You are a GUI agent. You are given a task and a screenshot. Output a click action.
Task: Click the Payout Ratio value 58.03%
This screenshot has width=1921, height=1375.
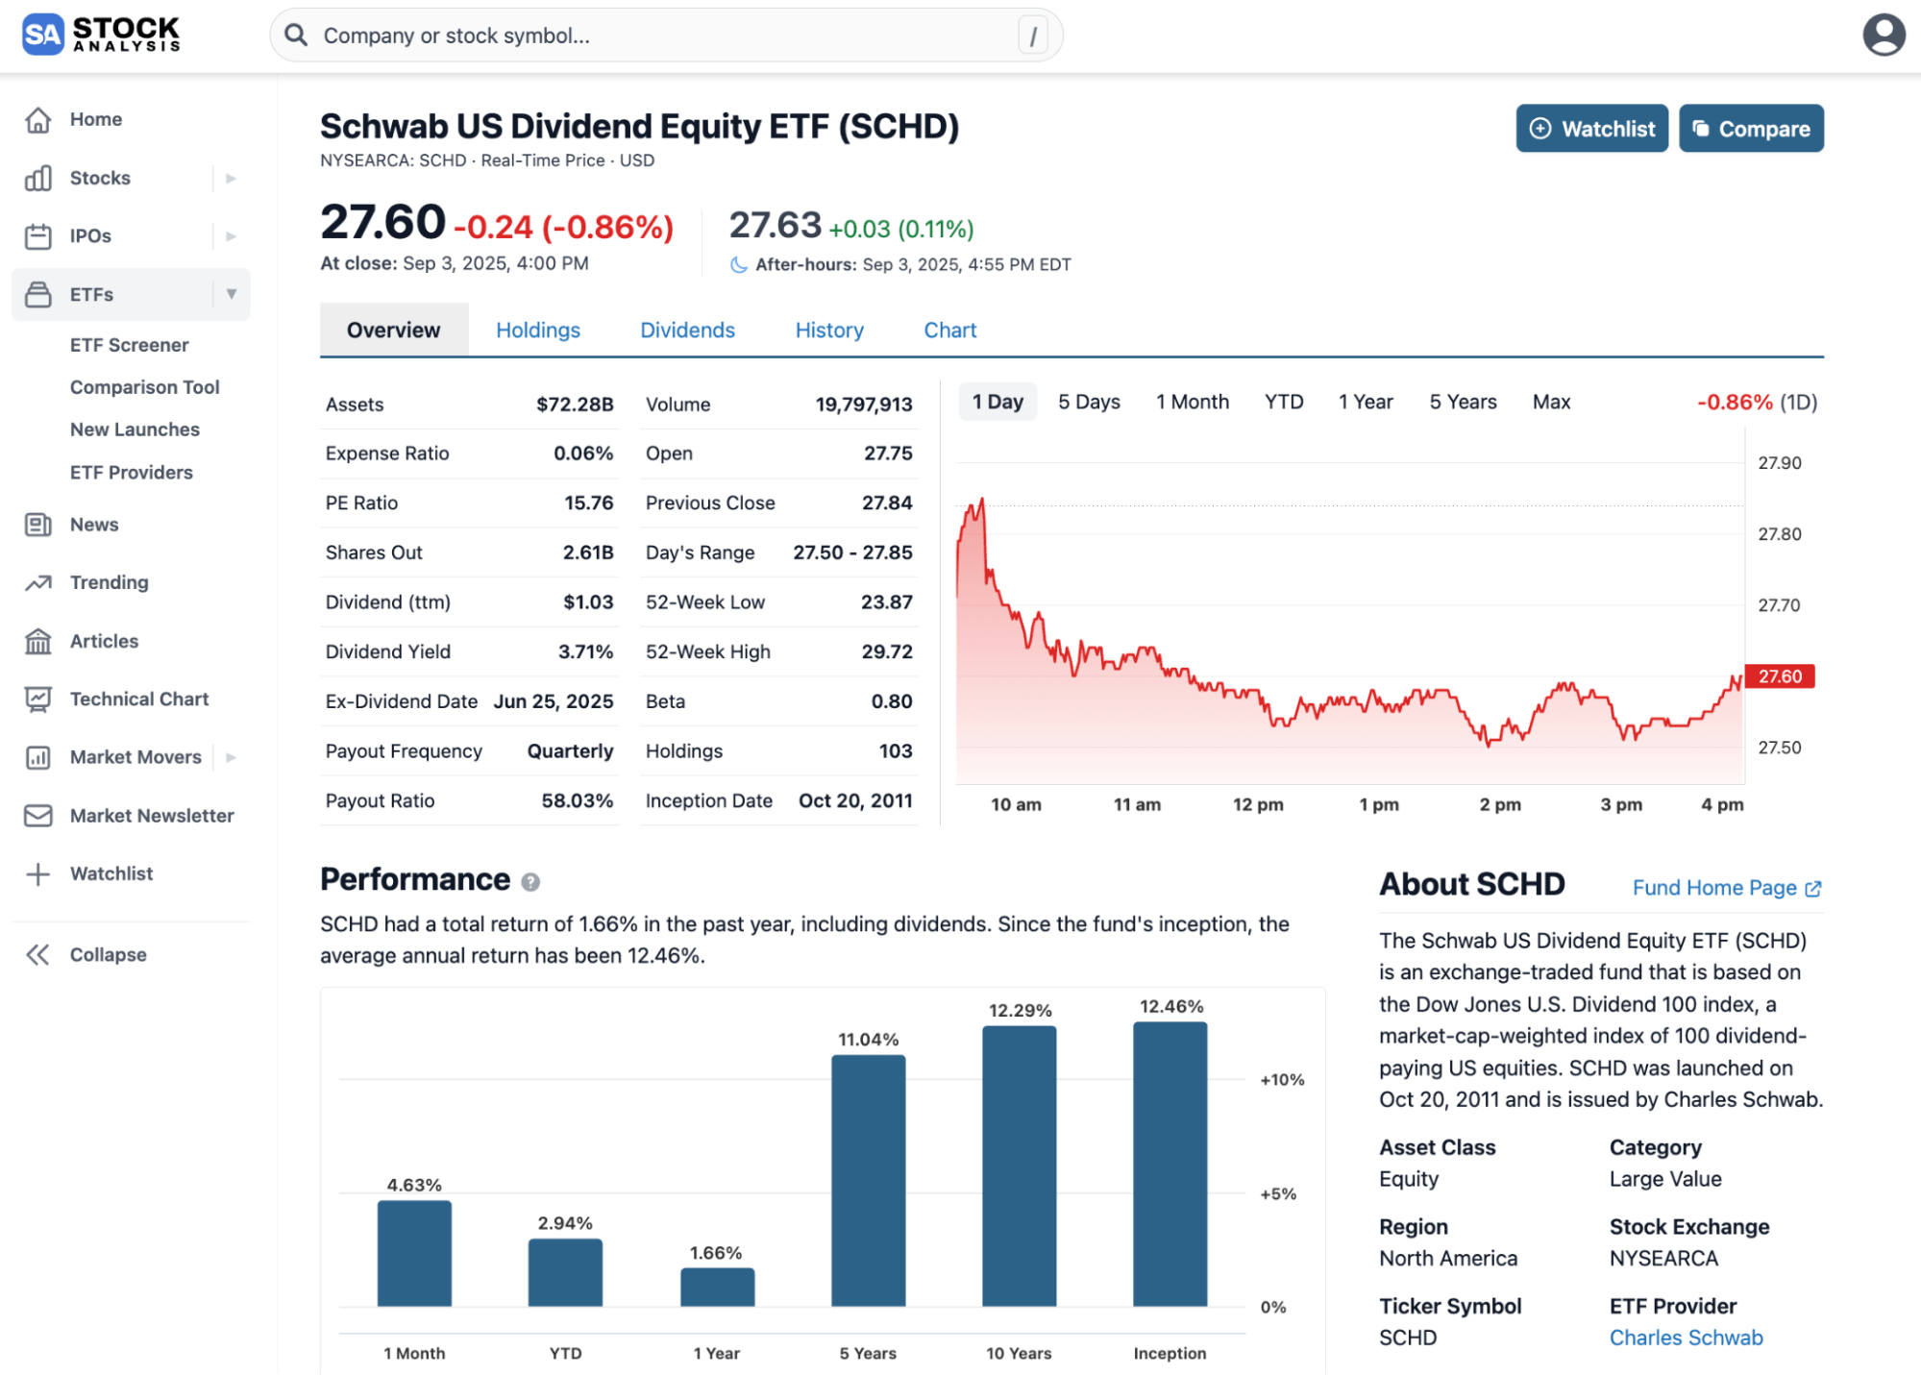coord(577,800)
